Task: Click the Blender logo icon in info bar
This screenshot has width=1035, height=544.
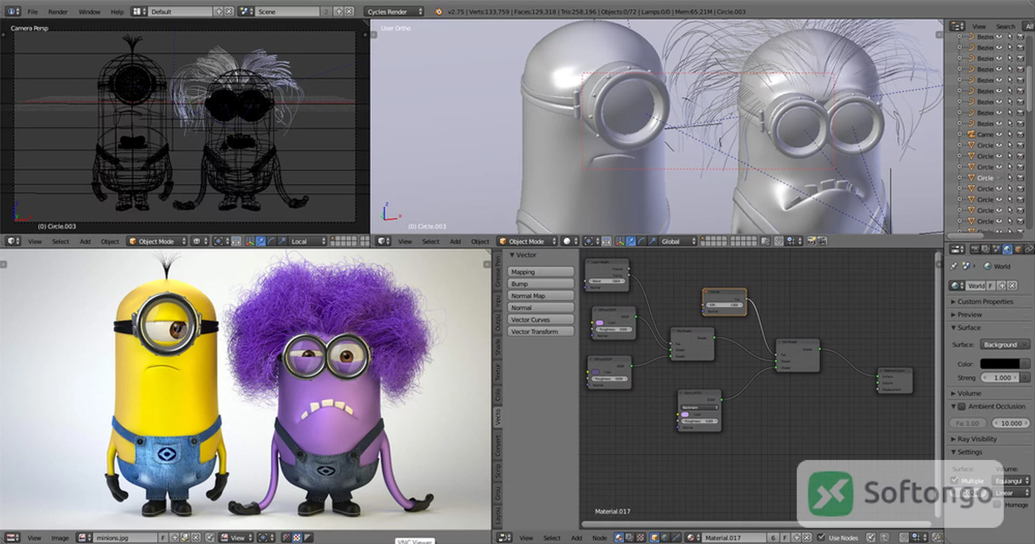Action: pyautogui.click(x=438, y=11)
